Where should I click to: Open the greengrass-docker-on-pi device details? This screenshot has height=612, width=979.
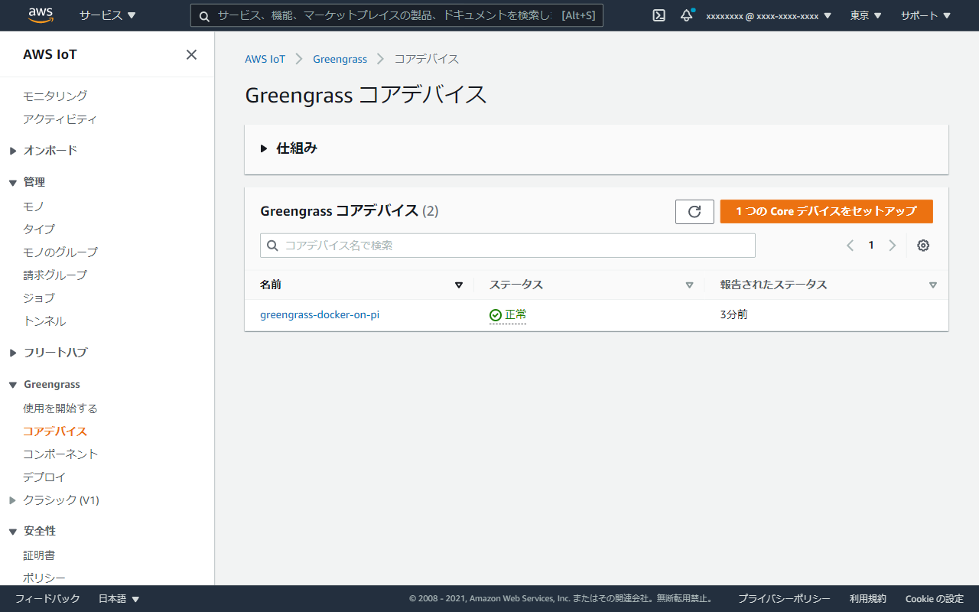pos(320,314)
